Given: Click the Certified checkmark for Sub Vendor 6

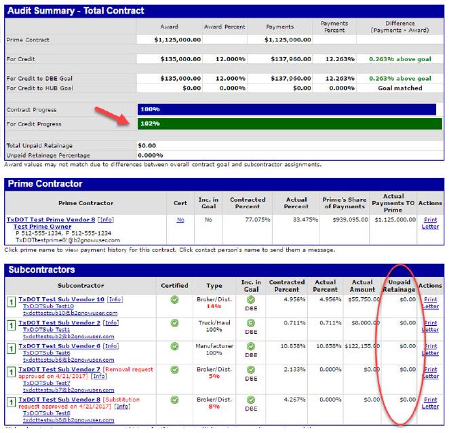Looking at the screenshot, I should click(x=175, y=345).
